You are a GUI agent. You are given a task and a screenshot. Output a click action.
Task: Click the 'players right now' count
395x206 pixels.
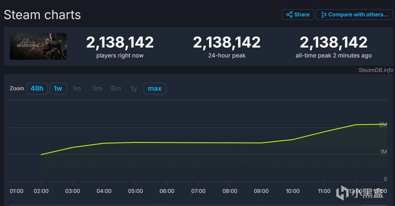pos(120,42)
